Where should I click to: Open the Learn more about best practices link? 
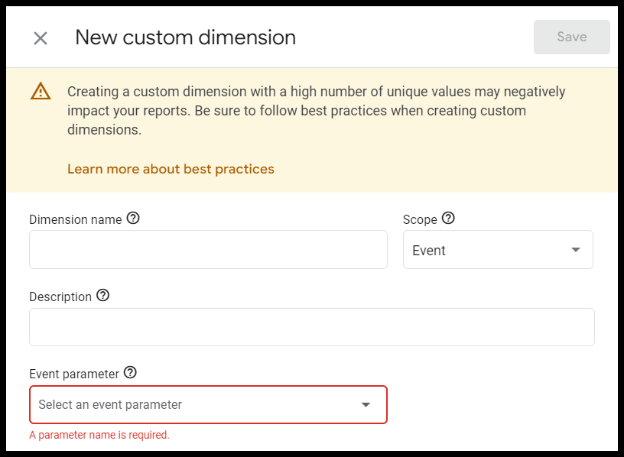[x=169, y=169]
